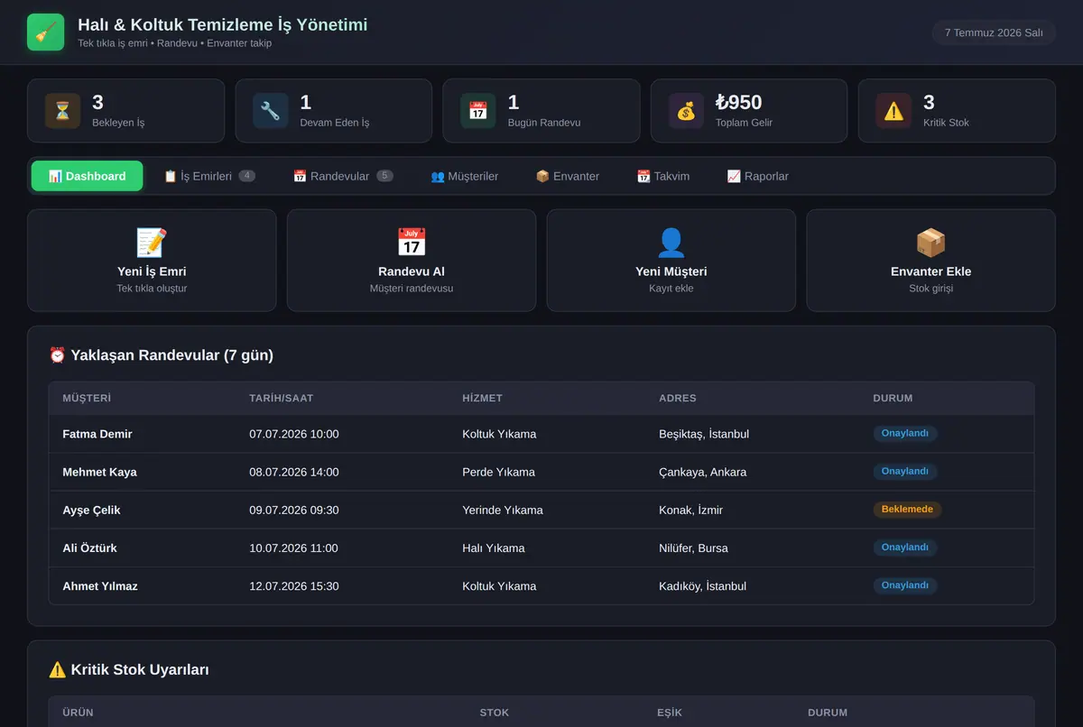The image size is (1083, 727).
Task: Click the Randevu Al card title
Action: click(x=412, y=271)
